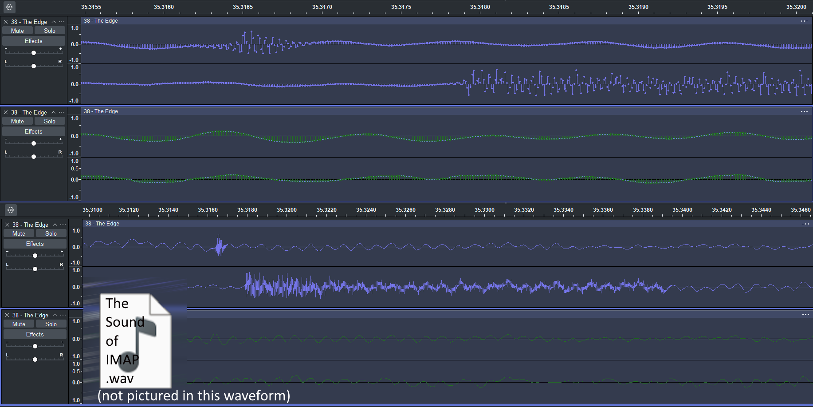This screenshot has width=813, height=407.
Task: Click the '38 - The Edge' title bar on the top waveform
Action: pyautogui.click(x=101, y=20)
